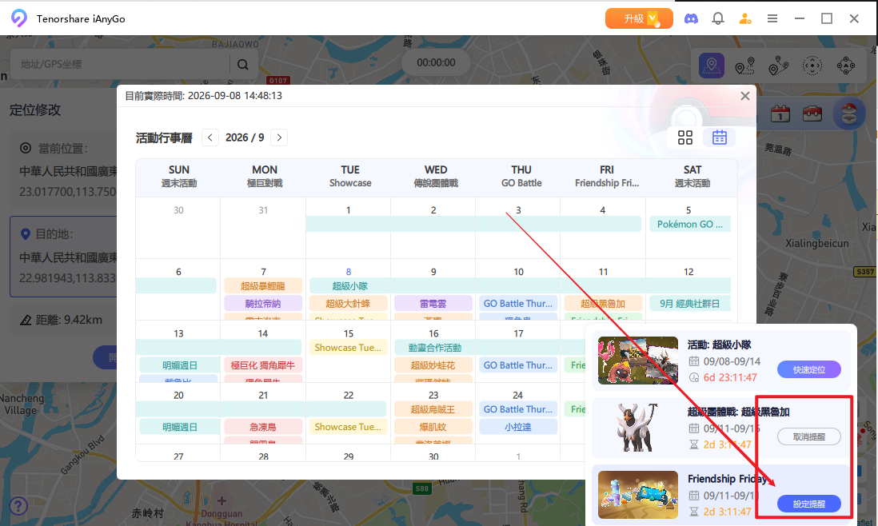Click the orange upgrade button
Viewport: 878px width, 526px height.
coord(639,18)
